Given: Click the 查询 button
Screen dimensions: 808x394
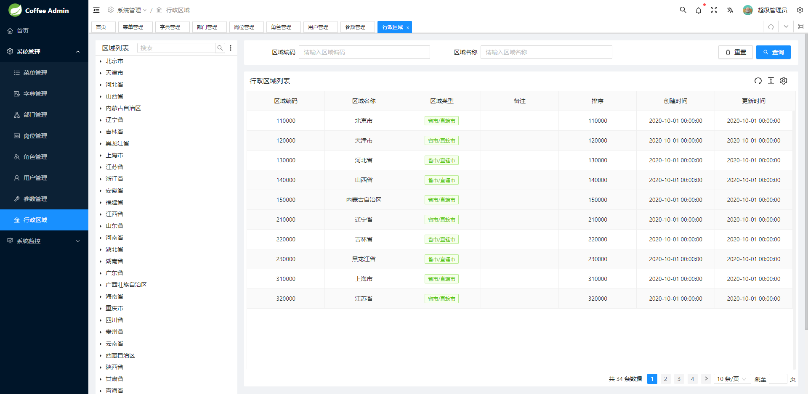Looking at the screenshot, I should 773,52.
